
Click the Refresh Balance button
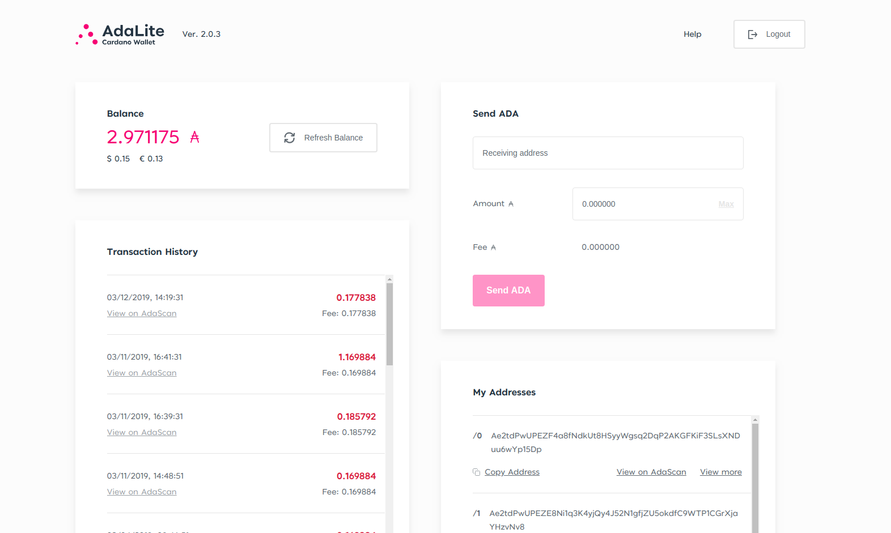coord(323,138)
